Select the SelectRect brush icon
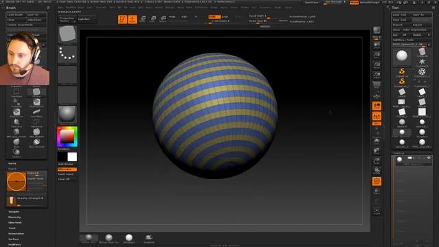Screen dimensions: 439x247 pyautogui.click(x=16, y=93)
